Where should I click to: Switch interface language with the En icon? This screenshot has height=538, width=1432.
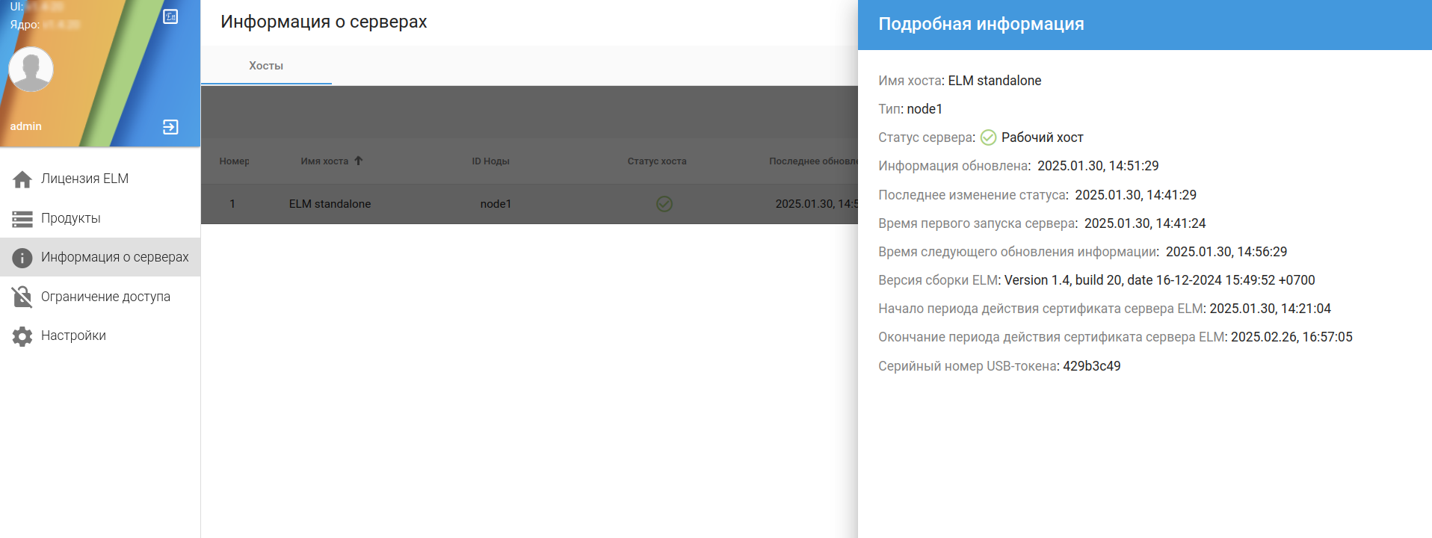tap(170, 16)
